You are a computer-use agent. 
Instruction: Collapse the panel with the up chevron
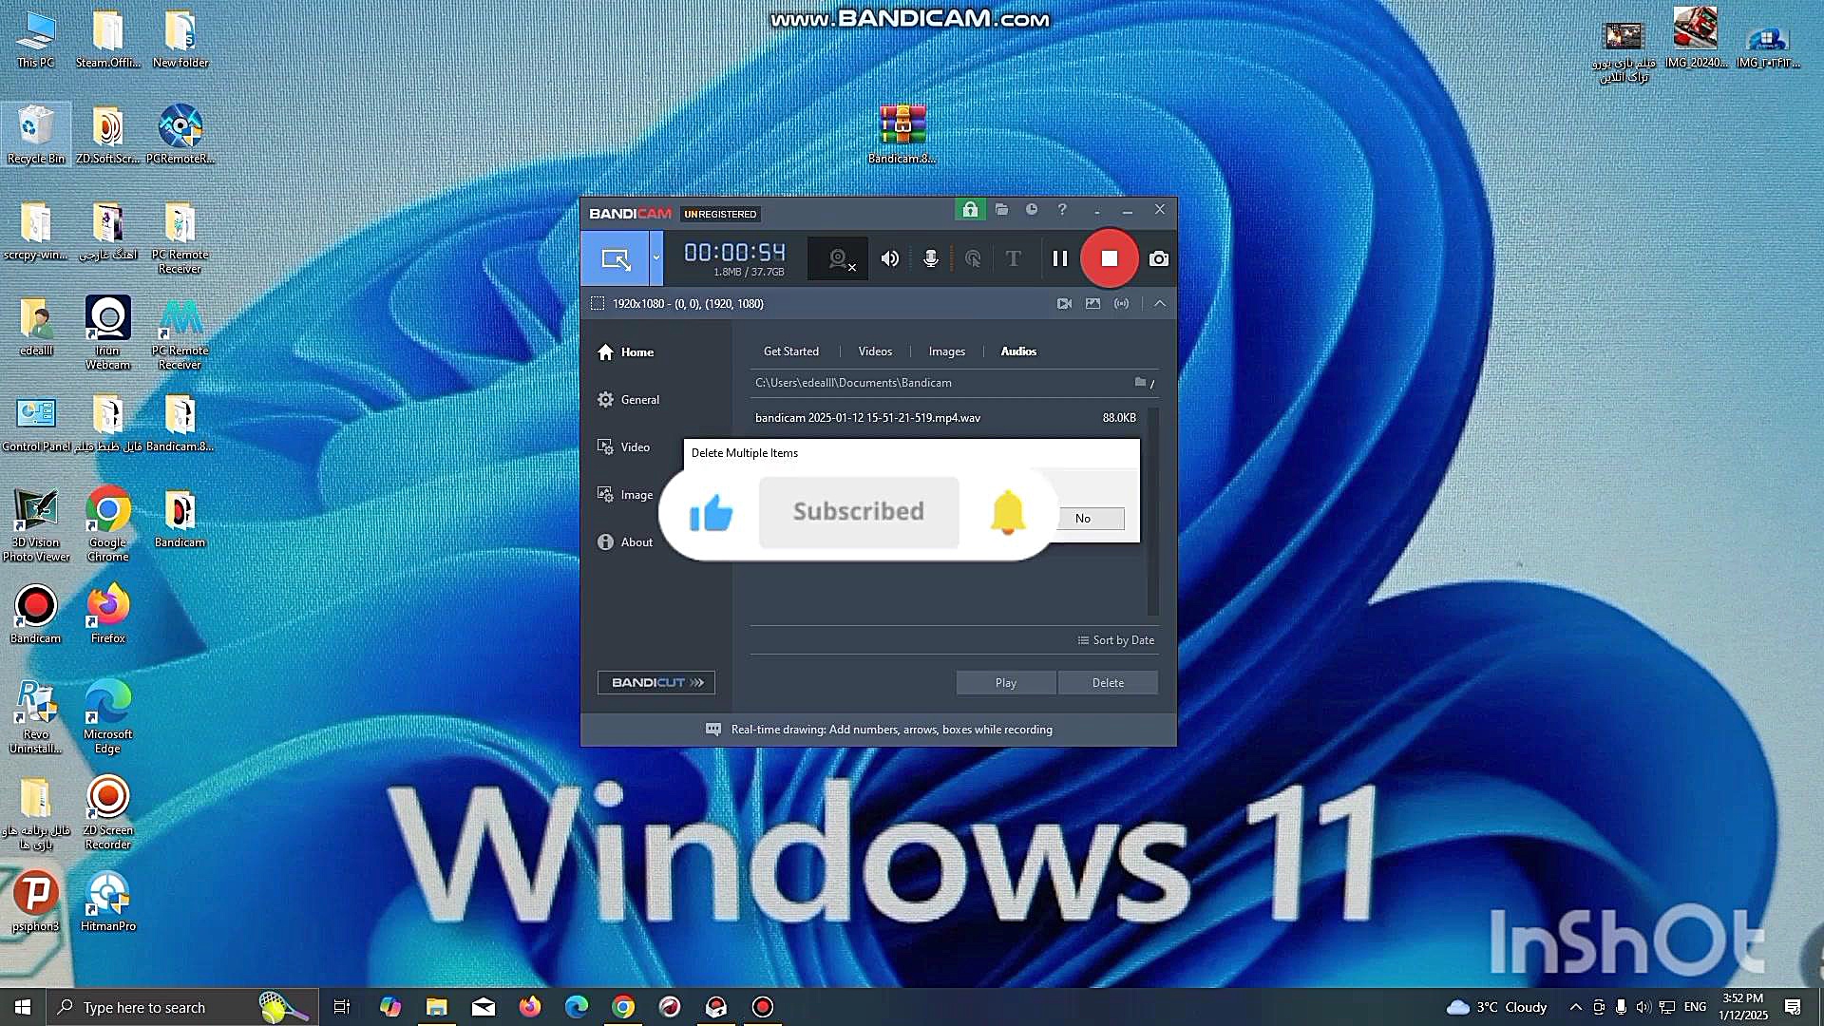tap(1160, 304)
